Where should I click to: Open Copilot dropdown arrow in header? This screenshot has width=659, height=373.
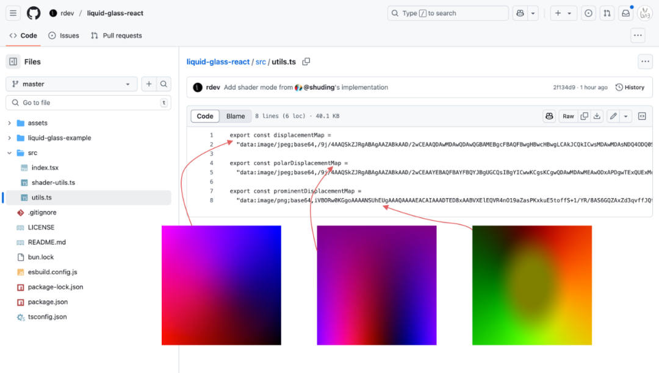[533, 13]
